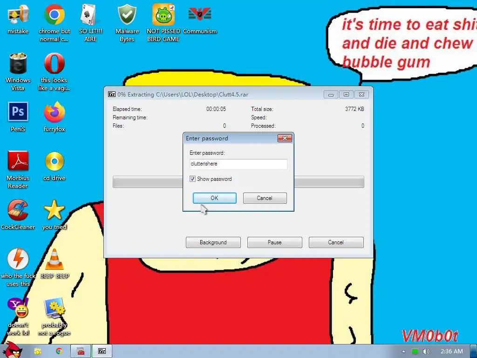Select the Winamp lightning bolt icon

[18, 267]
